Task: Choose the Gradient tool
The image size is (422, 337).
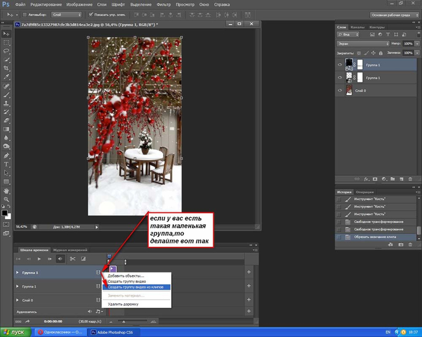Action: click(x=6, y=129)
